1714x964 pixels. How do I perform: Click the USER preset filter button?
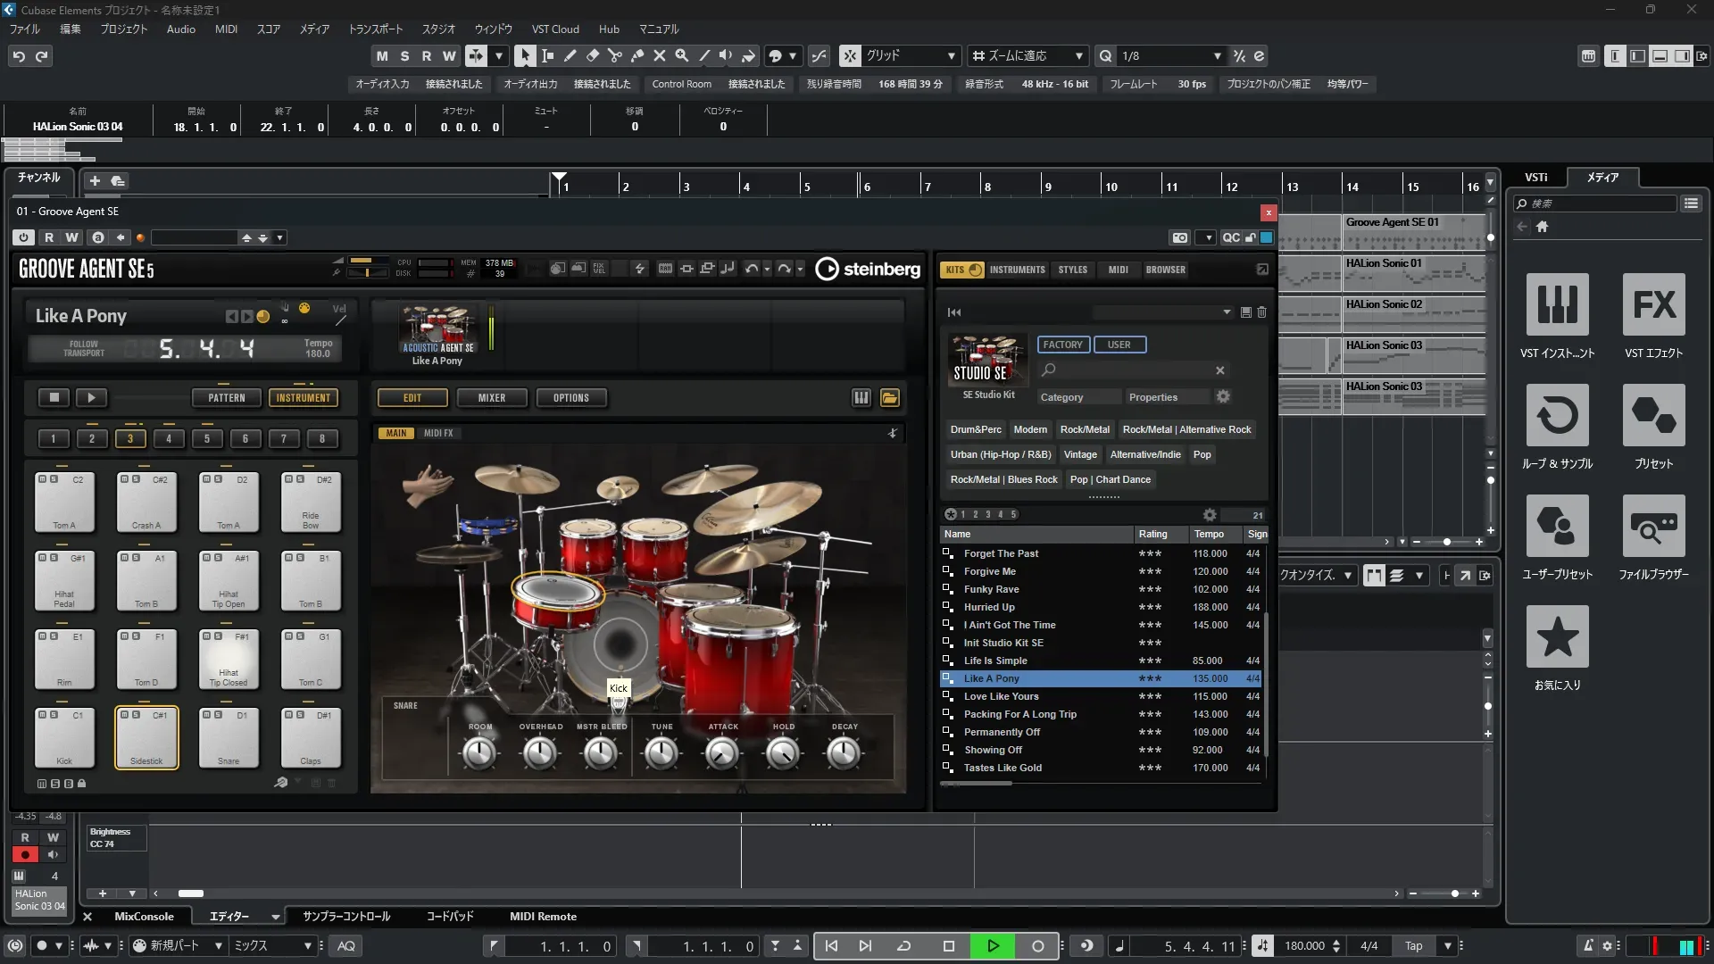point(1119,345)
